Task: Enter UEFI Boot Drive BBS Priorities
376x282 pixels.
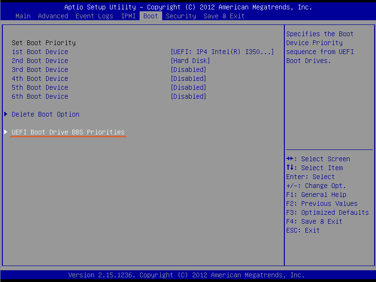Action: click(x=68, y=132)
